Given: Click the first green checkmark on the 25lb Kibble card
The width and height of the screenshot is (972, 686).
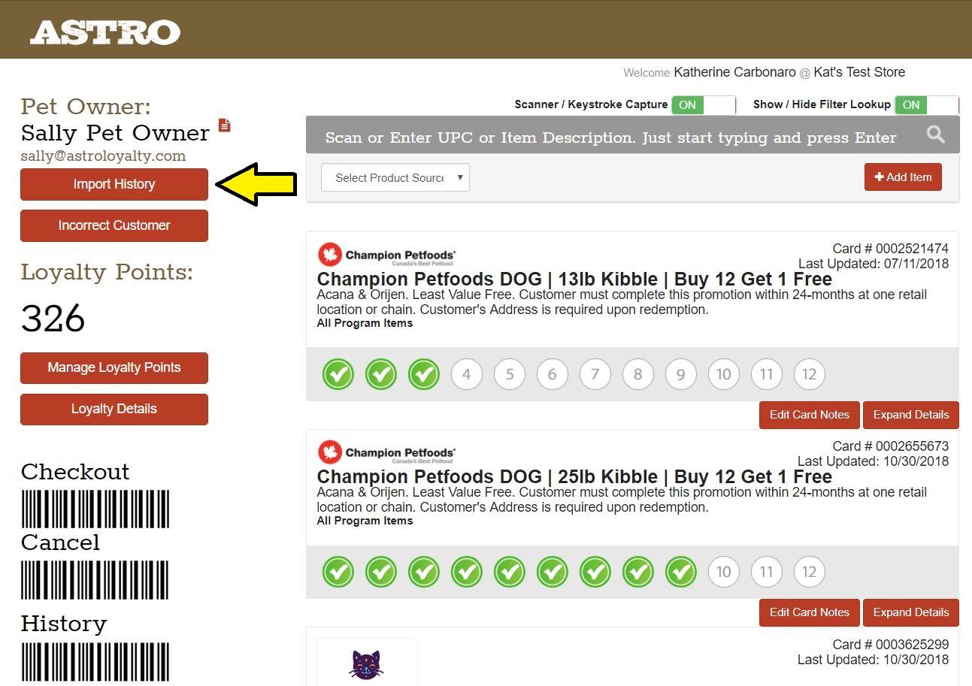Looking at the screenshot, I should click(x=338, y=572).
